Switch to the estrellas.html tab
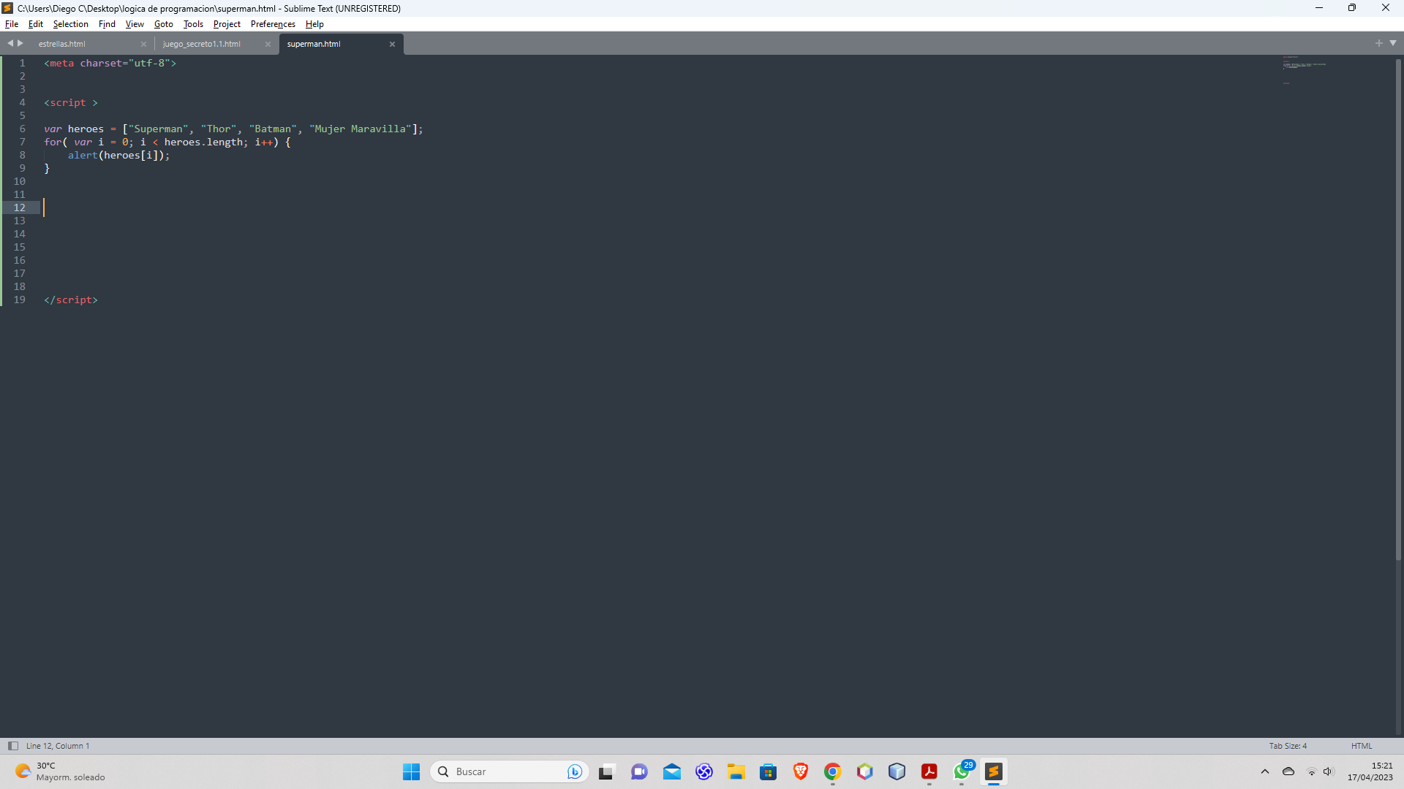Viewport: 1404px width, 789px height. click(x=83, y=44)
